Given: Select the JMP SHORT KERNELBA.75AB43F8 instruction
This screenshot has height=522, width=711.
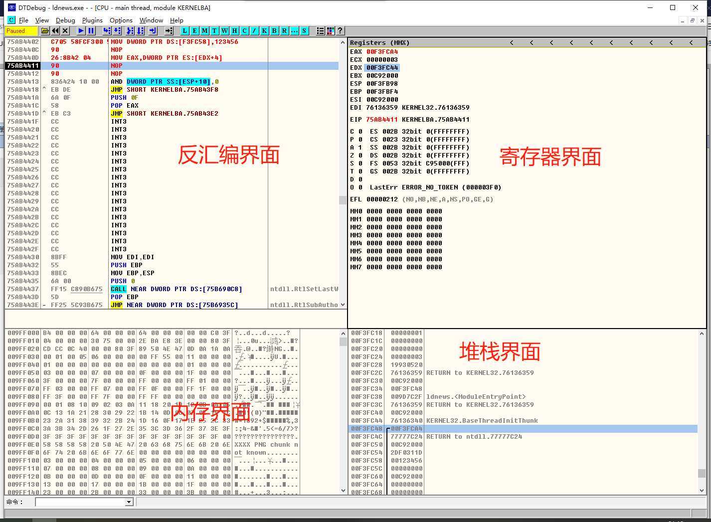Looking at the screenshot, I should click(x=165, y=89).
